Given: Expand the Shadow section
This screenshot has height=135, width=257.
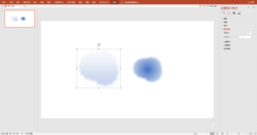Looking at the screenshot, I should tap(225, 19).
